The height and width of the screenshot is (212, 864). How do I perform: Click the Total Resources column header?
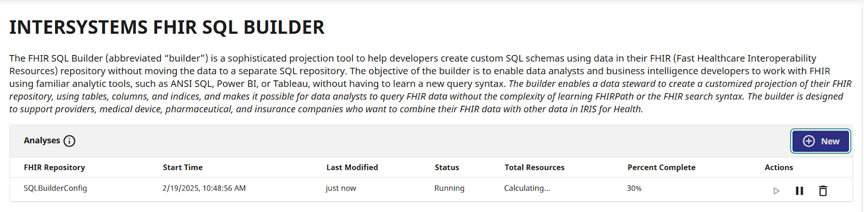[535, 167]
